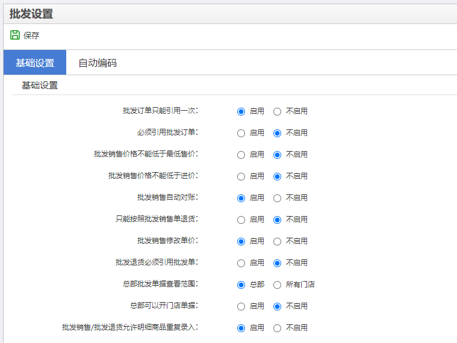Screen dimensions: 457x343
Task: Choose 不启用 for 允许明细商品重复录入
Action: point(277,328)
